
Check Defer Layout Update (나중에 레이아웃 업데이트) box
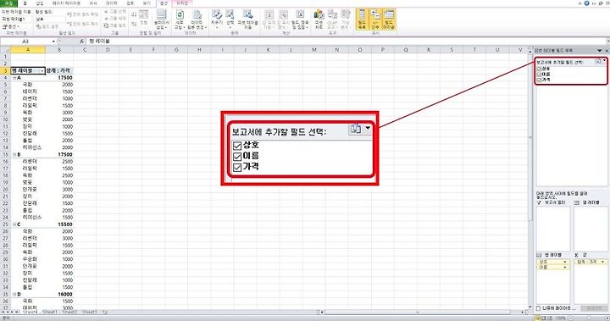(x=539, y=308)
